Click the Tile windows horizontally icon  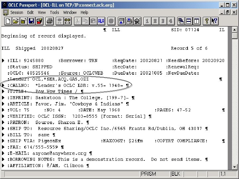click(x=189, y=21)
